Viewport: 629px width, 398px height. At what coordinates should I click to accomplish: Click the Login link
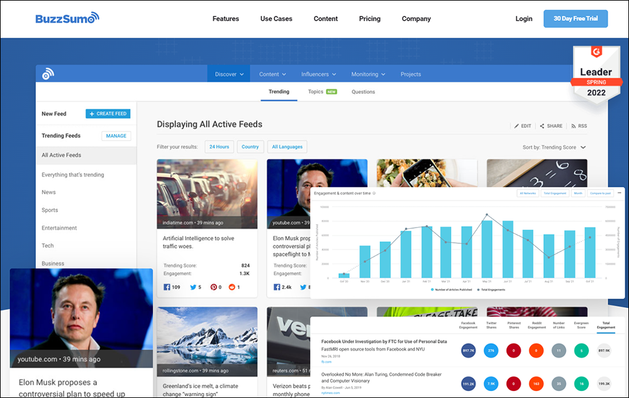[523, 18]
